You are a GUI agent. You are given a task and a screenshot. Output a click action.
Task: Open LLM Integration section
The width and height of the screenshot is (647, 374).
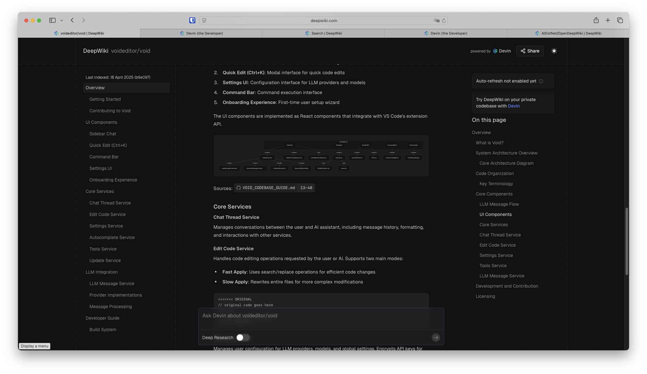[x=102, y=272]
